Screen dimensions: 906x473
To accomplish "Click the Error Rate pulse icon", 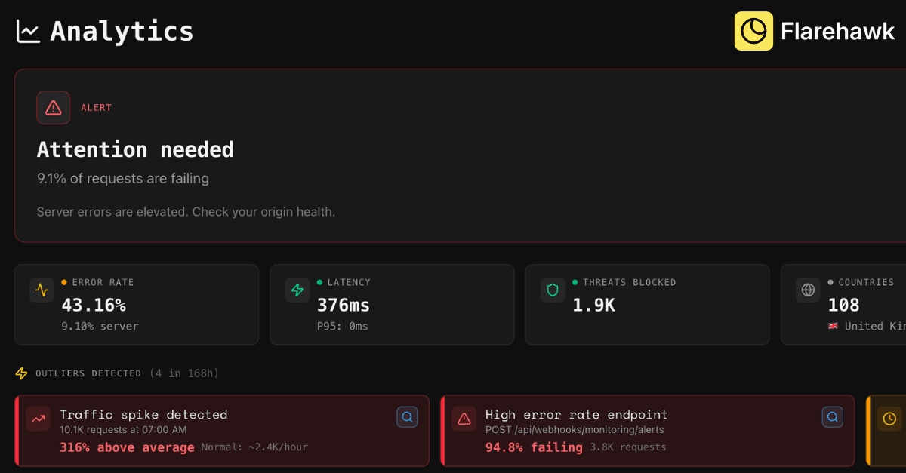I will pyautogui.click(x=42, y=290).
